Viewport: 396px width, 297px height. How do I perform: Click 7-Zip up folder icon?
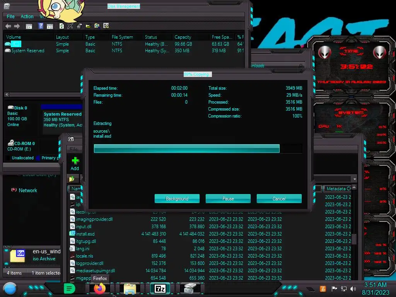tap(72, 179)
